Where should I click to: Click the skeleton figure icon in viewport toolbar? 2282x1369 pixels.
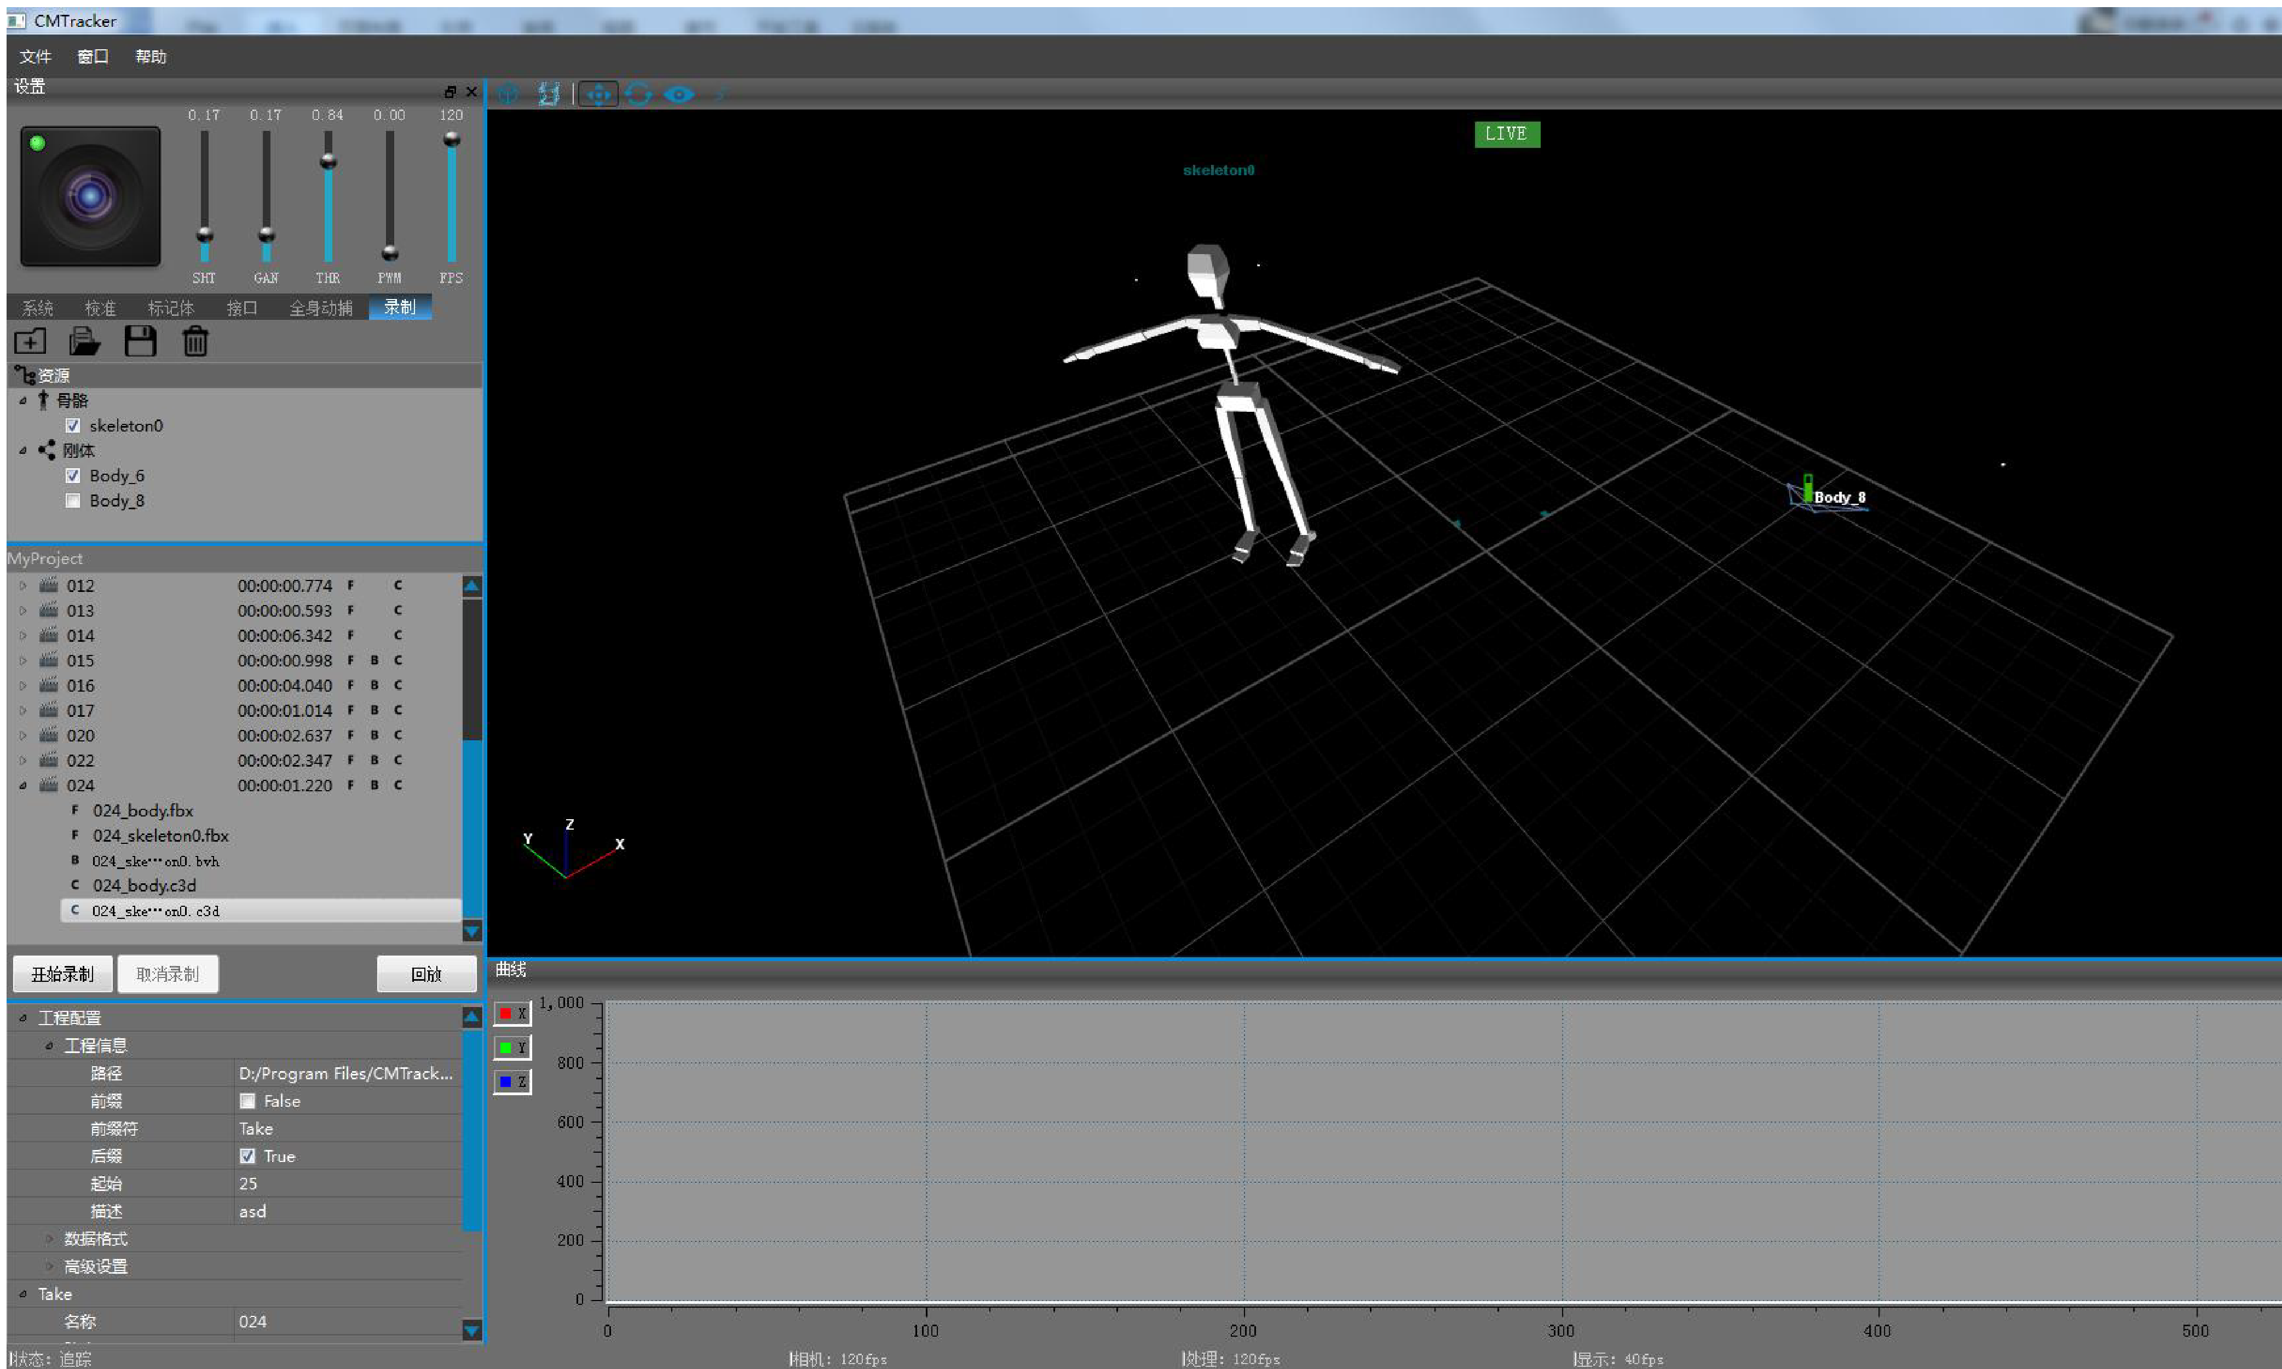(549, 94)
